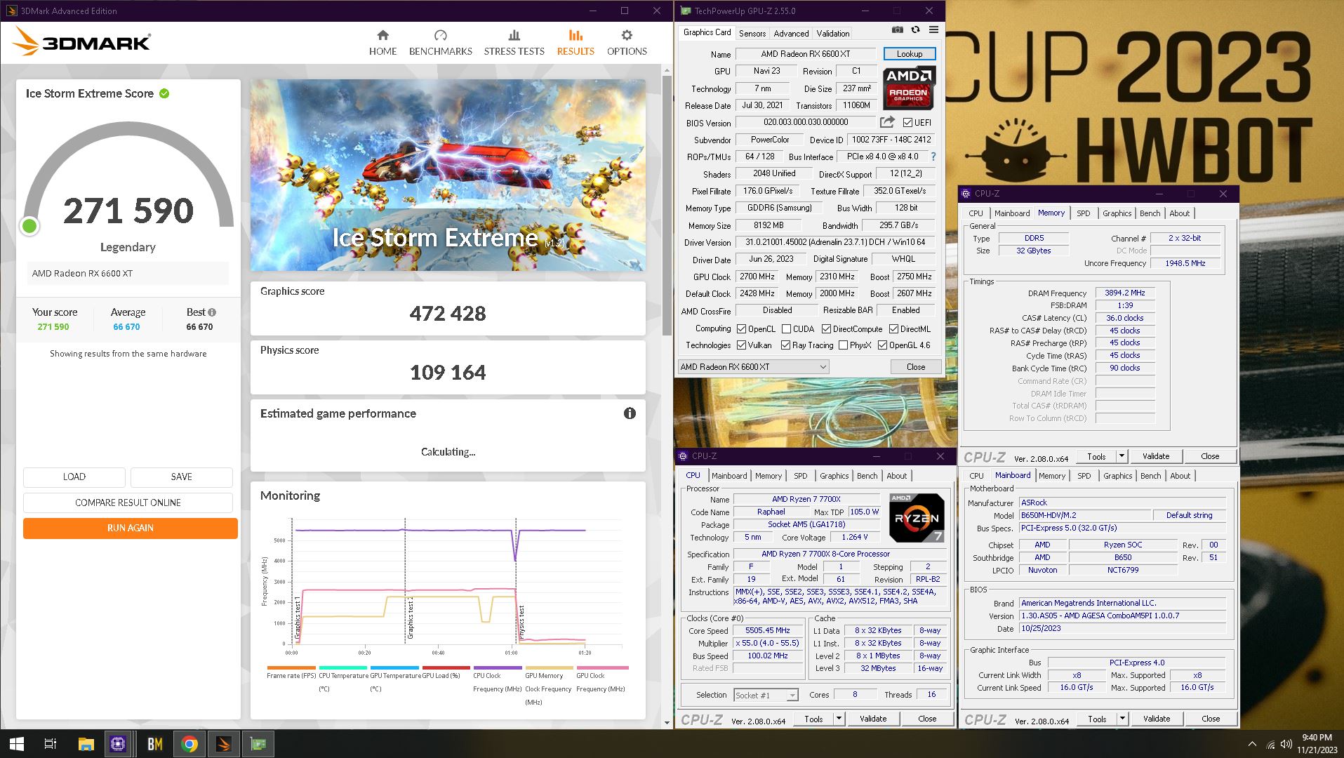
Task: Expand Tools dropdown arrow in CPU-Z CPU window
Action: (x=839, y=719)
